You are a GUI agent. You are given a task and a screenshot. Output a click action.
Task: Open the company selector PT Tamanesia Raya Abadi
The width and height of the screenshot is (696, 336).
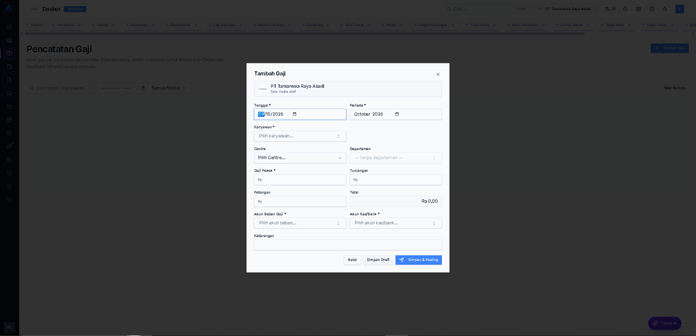(x=567, y=9)
